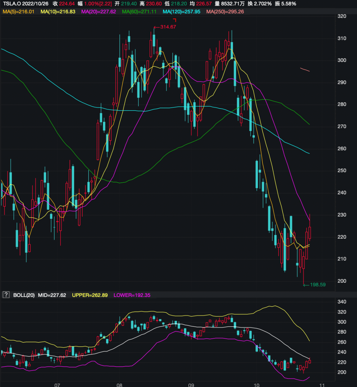The image size is (357, 387).
Task: Select the MA(20)=227.62 indicator label
Action: [x=99, y=12]
